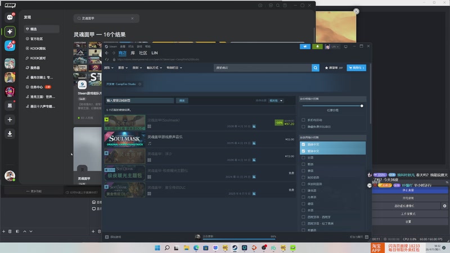This screenshot has height=253, width=450.
Task: Expand the 类别 store dropdown
Action: click(137, 67)
